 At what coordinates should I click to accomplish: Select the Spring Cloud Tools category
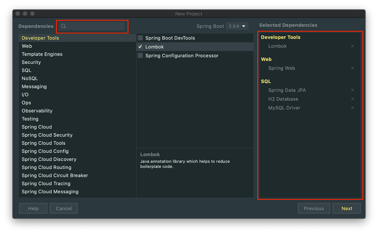tap(77, 143)
